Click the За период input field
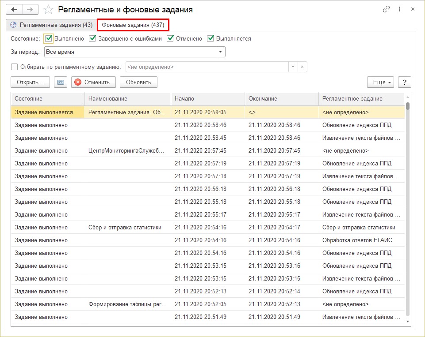 coord(130,52)
